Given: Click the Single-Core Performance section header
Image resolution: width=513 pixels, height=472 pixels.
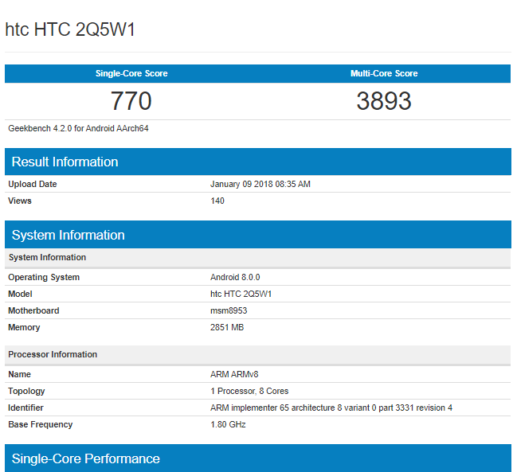Looking at the screenshot, I should pyautogui.click(x=85, y=458).
